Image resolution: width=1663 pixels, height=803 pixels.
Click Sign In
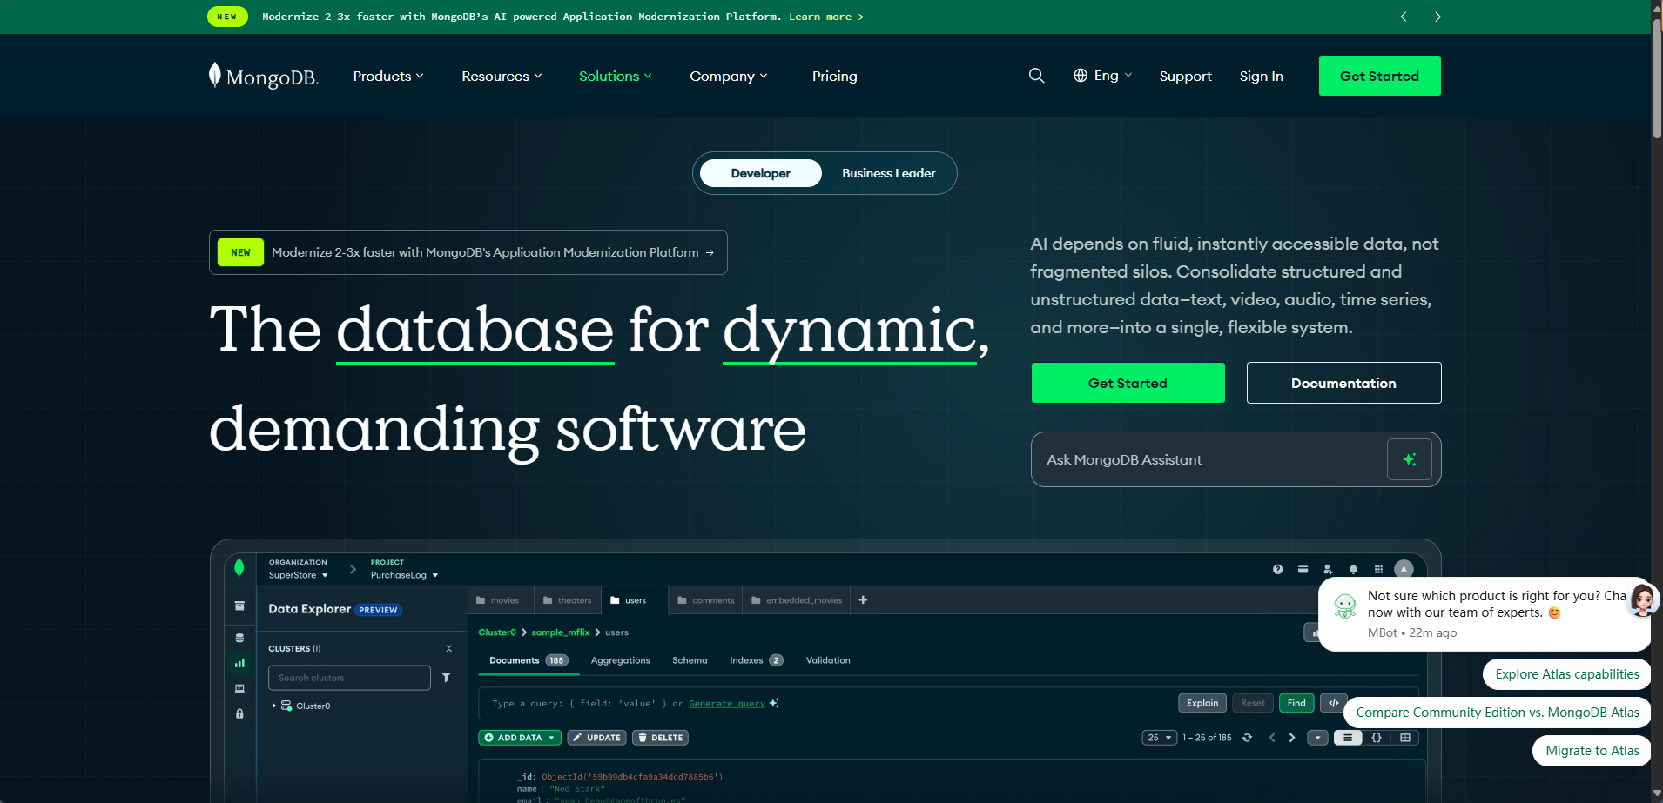pos(1261,76)
